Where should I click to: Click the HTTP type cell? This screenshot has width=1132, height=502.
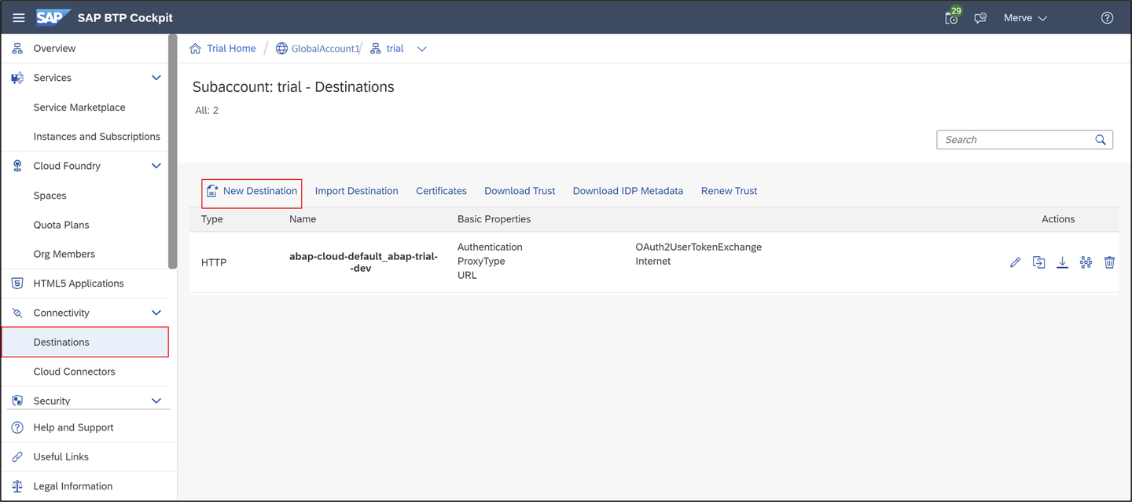(x=214, y=262)
